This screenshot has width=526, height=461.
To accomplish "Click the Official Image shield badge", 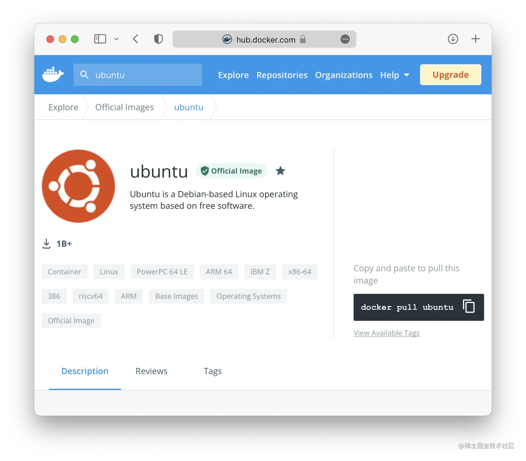I will point(231,171).
